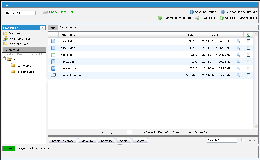The image size is (260, 160).
Task: Open My File History in navigation
Action: pos(19,44)
